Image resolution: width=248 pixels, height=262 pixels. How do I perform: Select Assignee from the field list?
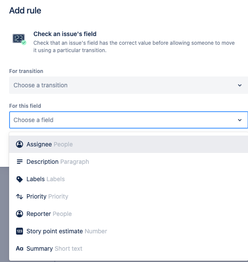click(x=128, y=144)
